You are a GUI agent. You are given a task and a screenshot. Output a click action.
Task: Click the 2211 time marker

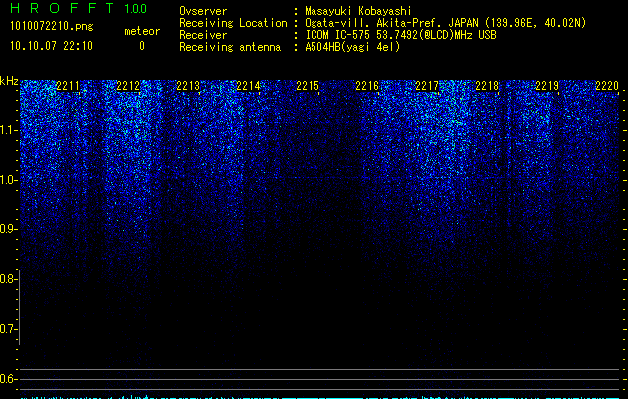(68, 86)
